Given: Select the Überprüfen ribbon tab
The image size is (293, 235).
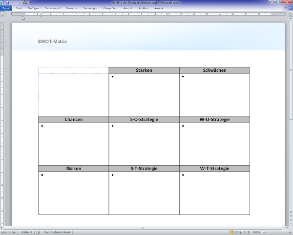Looking at the screenshot, I should click(x=111, y=8).
